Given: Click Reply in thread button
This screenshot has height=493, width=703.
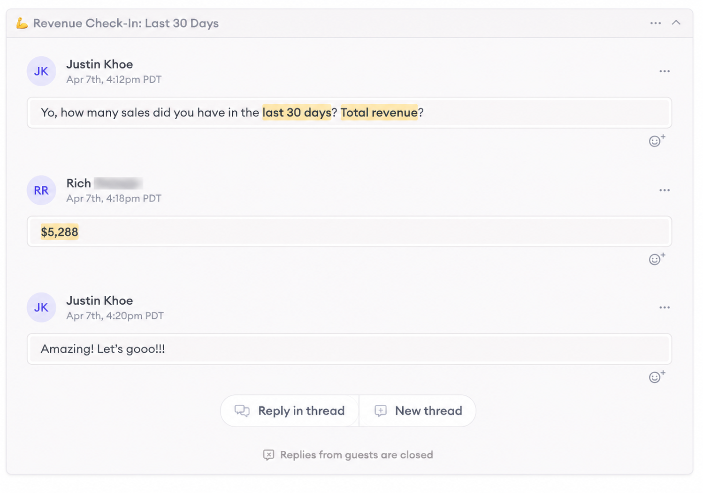Looking at the screenshot, I should click(290, 411).
